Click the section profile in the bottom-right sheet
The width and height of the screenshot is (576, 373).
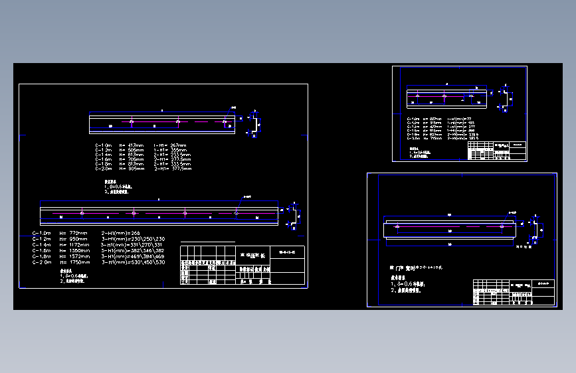click(x=535, y=230)
